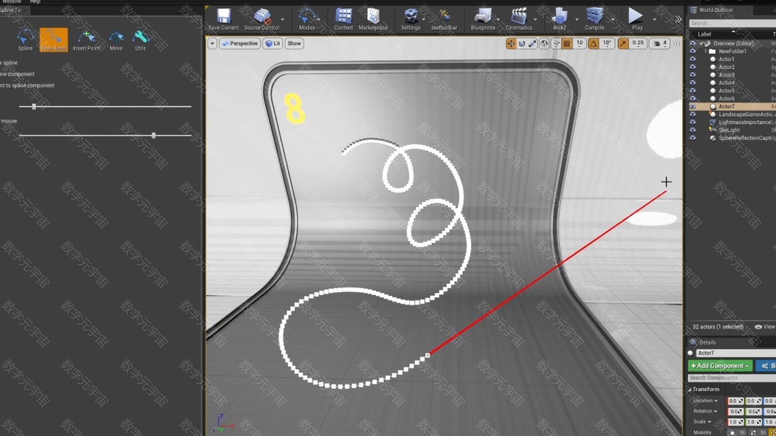
Task: Activate the Free Hand drawing tool
Action: pyautogui.click(x=53, y=40)
